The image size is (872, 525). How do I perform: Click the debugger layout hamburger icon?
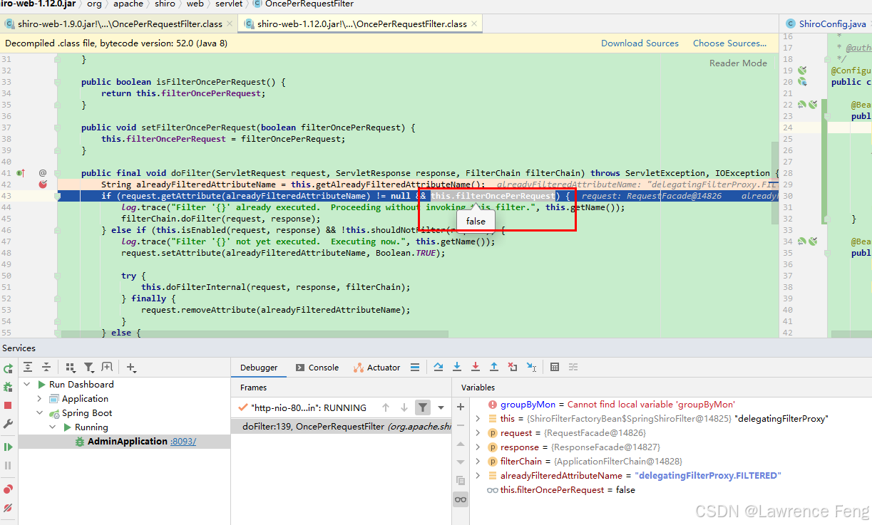[415, 368]
